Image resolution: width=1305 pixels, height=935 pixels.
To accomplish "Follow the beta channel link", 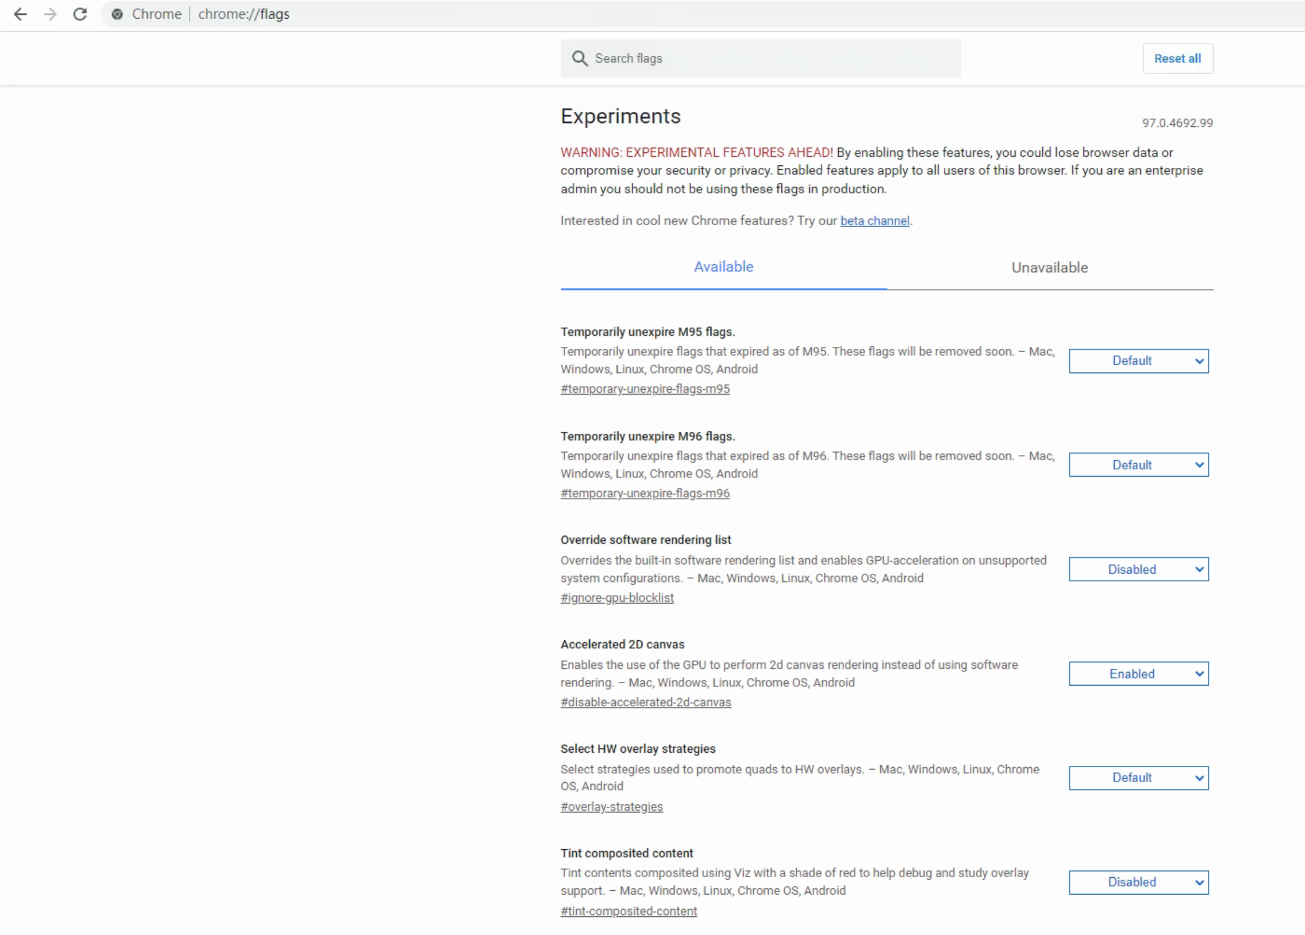I will pyautogui.click(x=874, y=221).
